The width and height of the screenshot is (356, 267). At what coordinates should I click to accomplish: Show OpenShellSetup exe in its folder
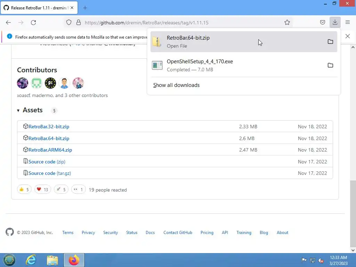(x=330, y=65)
